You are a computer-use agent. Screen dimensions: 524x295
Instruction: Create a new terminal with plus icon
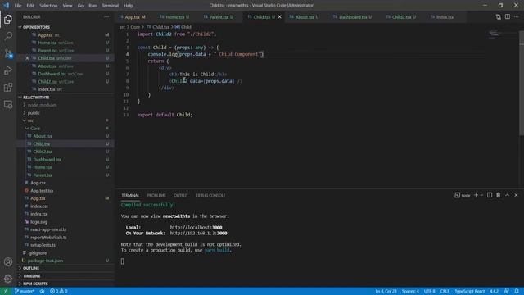tap(476, 195)
